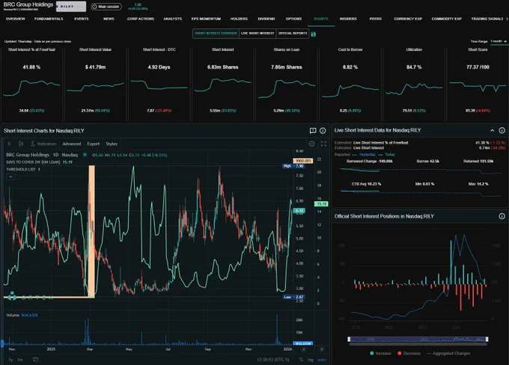Viewport: 509px width, 365px height.
Task: Click the Live Short Interest Data info icon
Action: point(502,130)
